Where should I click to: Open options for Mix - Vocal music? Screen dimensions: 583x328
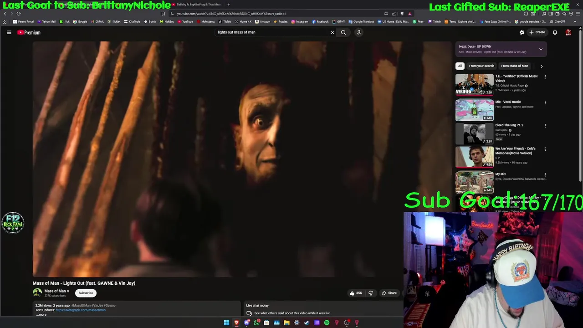(x=545, y=102)
